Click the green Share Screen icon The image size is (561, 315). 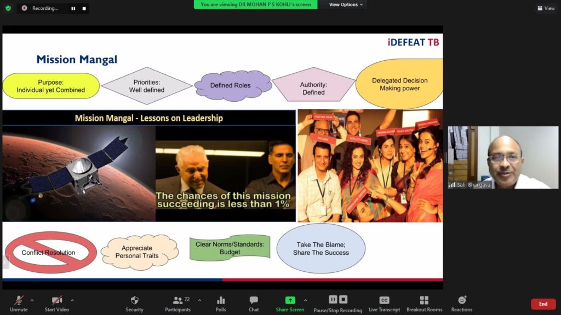click(x=290, y=300)
